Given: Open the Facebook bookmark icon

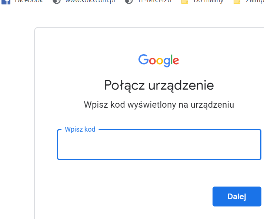Looking at the screenshot, I should click(x=6, y=2).
